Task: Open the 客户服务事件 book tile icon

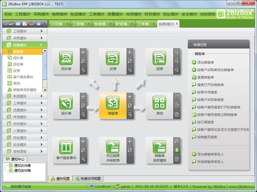Action: (x=66, y=147)
